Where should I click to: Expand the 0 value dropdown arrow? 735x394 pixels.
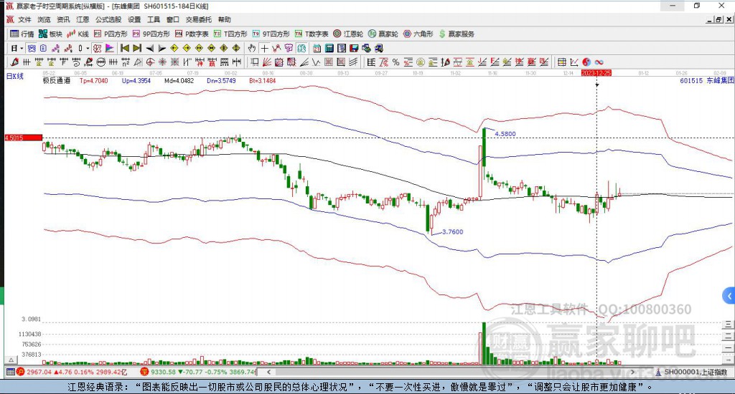pos(88,48)
